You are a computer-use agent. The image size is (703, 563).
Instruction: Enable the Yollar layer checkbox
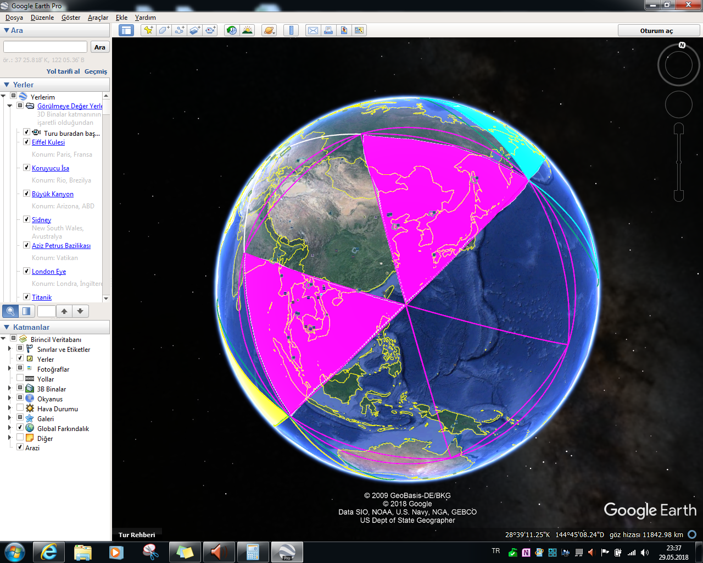point(20,378)
